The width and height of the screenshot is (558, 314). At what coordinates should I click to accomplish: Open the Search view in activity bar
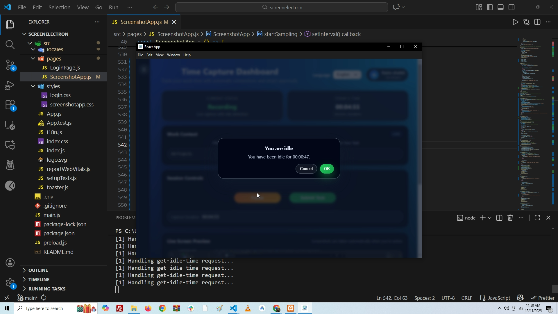point(10,45)
